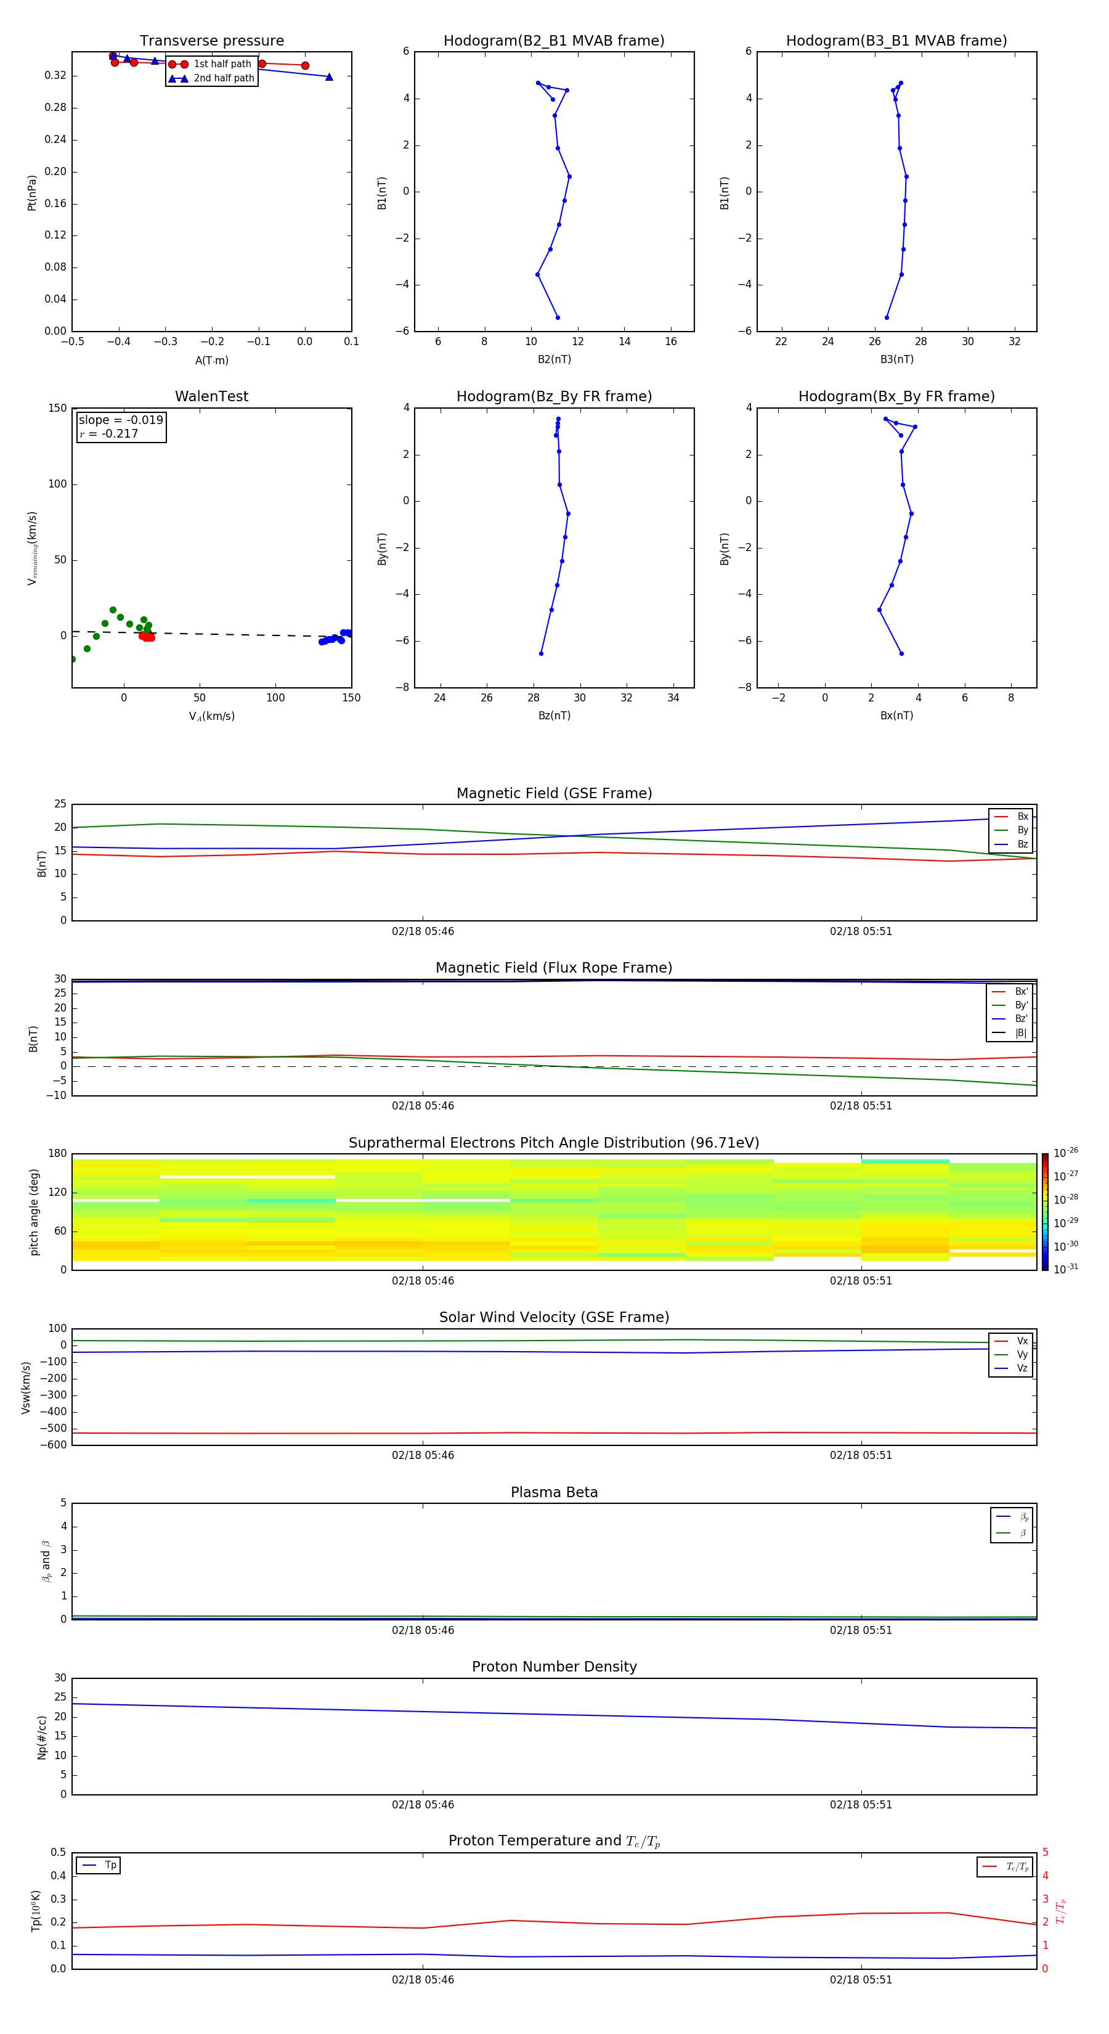Image resolution: width=1109 pixels, height=2034 pixels.
Task: Click the 'Proton Temperature and Te/Tp' title
Action: coord(554,1841)
